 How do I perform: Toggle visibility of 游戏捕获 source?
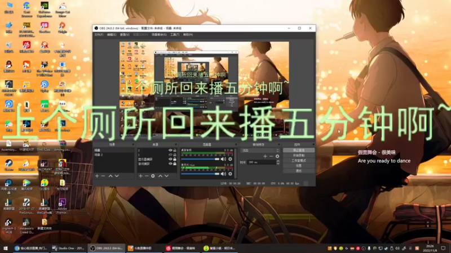tap(170, 164)
